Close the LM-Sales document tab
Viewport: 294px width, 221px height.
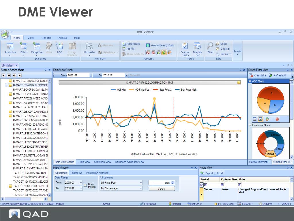click(x=16, y=66)
